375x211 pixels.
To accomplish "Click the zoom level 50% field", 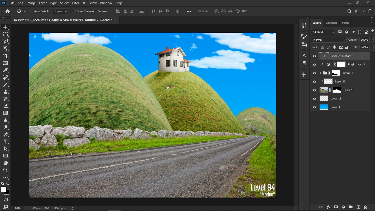I will tap(18, 209).
